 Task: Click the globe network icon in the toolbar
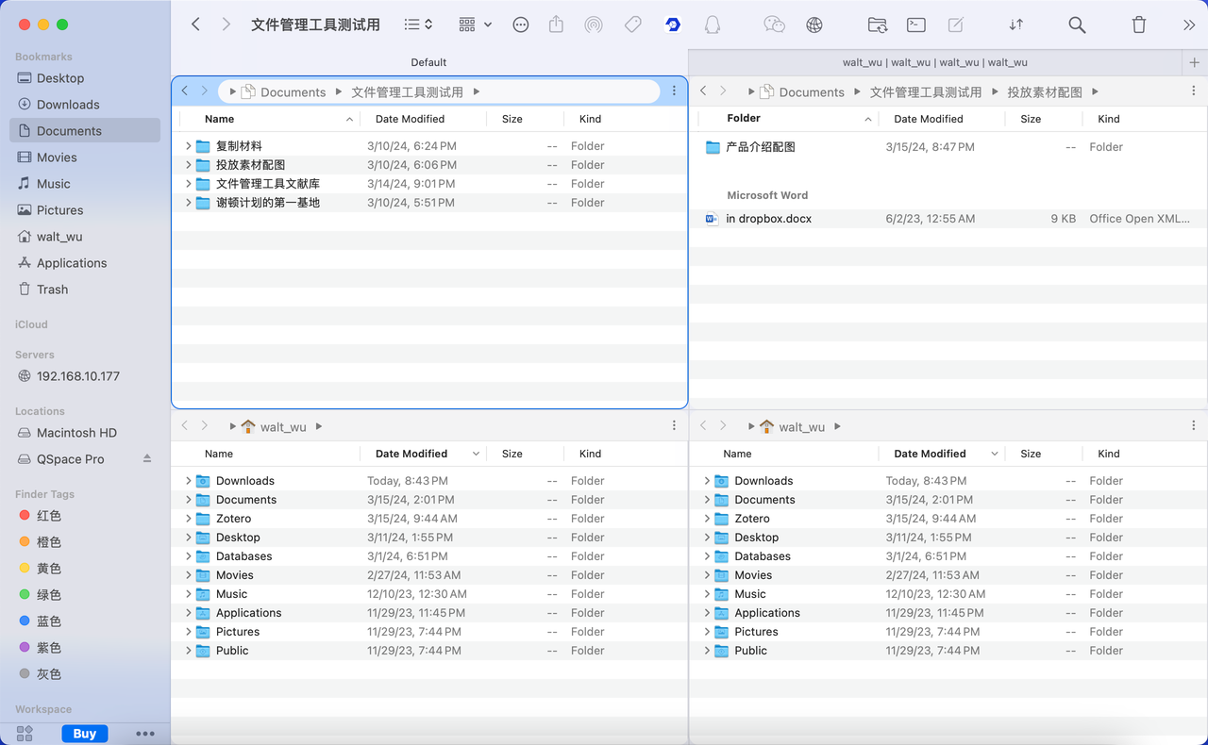point(813,25)
